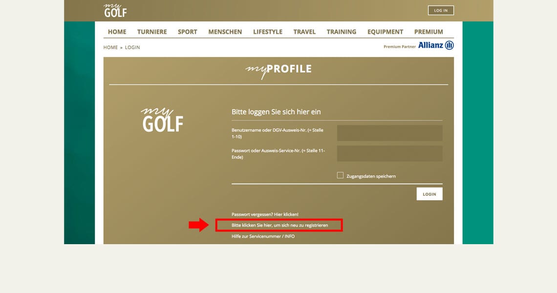Check the Zugangsdaten speichern checkbox
Screen dimensions: 557x293
(341, 175)
